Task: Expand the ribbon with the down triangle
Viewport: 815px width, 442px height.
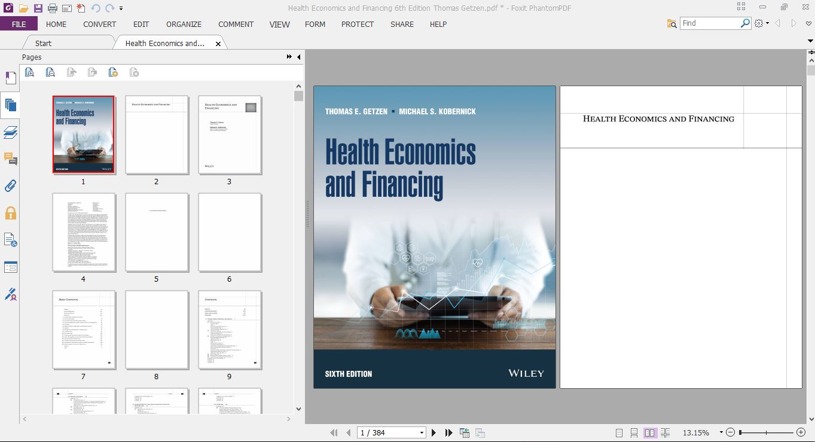Action: click(811, 41)
